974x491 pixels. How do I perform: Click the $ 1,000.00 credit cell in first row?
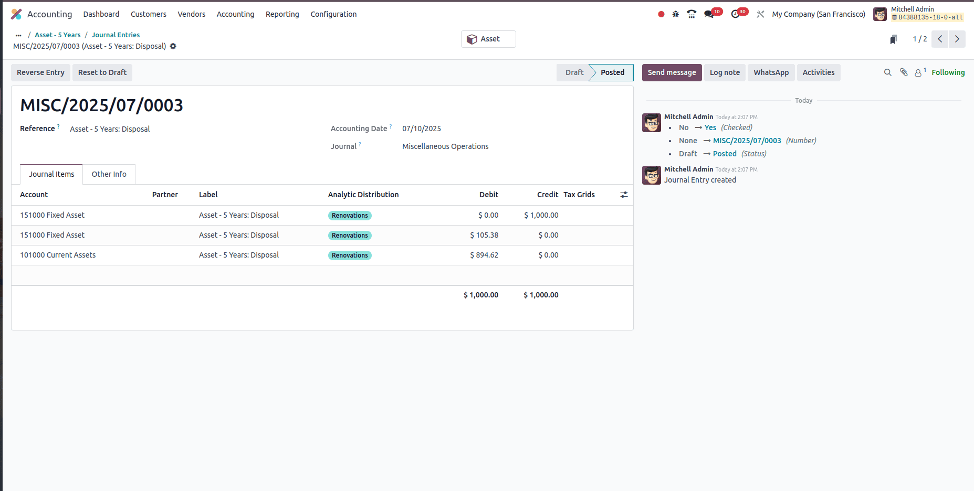coord(541,215)
